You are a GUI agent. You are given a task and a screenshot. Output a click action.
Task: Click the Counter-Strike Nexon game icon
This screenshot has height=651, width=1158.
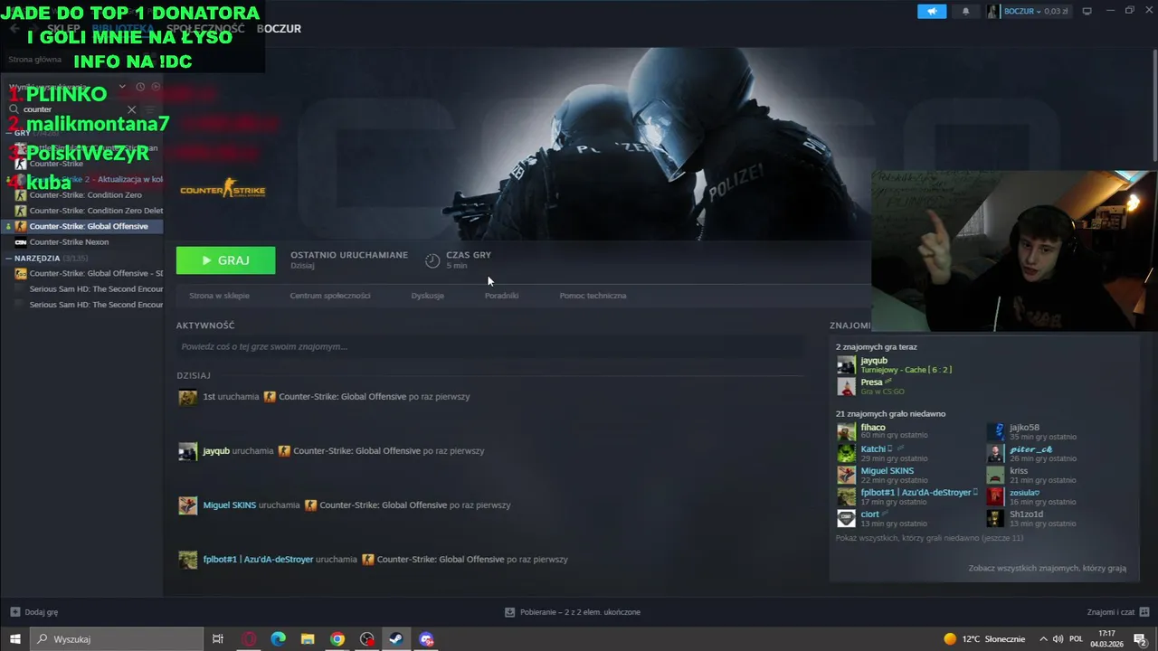click(x=21, y=242)
